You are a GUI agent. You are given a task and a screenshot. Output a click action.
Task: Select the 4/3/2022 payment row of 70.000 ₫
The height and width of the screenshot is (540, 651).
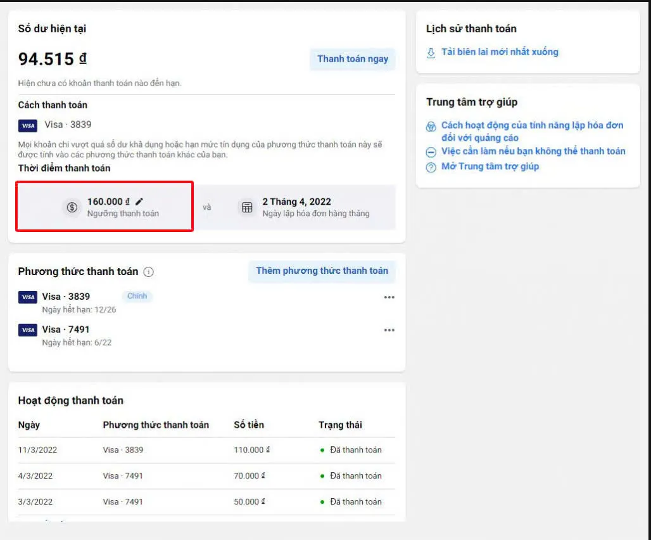coord(206,476)
